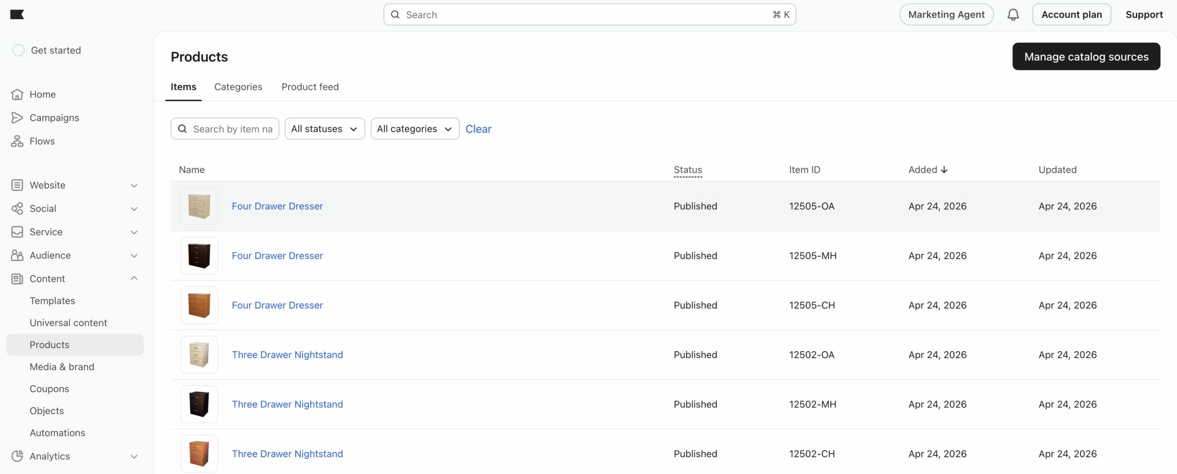Open the All categories dropdown
The width and height of the screenshot is (1177, 474).
tap(415, 129)
